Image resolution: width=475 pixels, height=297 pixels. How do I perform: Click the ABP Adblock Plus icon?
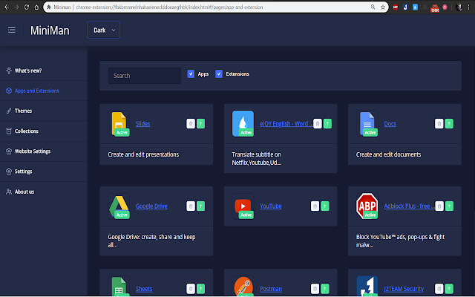click(367, 206)
